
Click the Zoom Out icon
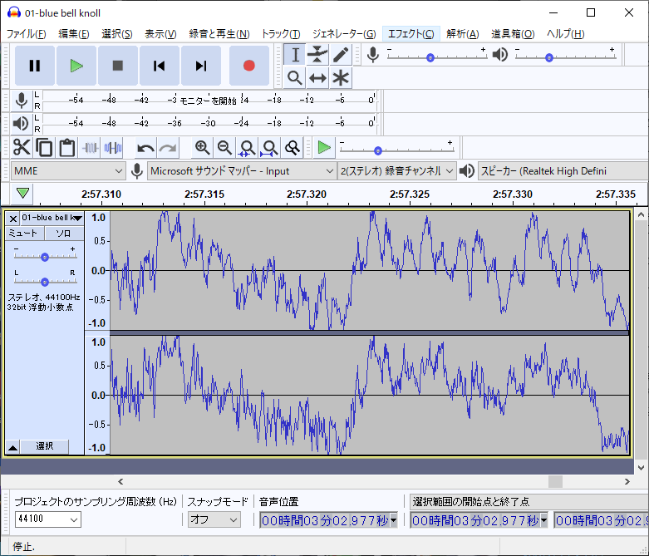(x=224, y=147)
